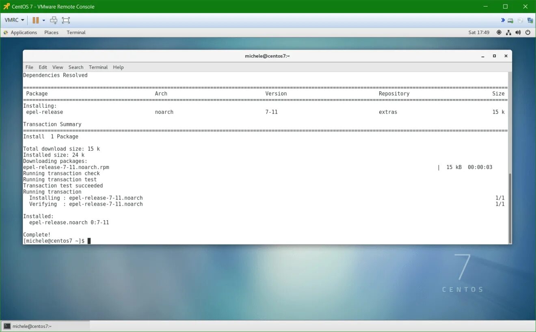Click the terminal window title michele@centos7:~
This screenshot has height=332, width=536.
[x=267, y=56]
